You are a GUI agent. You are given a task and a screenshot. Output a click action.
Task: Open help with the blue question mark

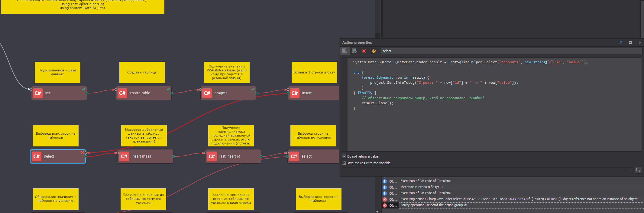pos(621,42)
